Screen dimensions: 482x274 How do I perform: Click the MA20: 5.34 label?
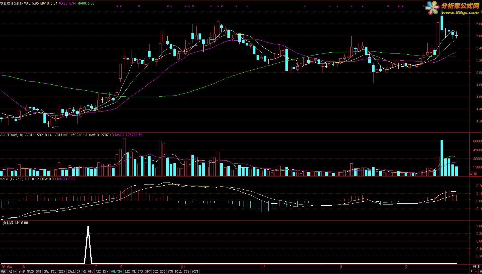(x=67, y=3)
